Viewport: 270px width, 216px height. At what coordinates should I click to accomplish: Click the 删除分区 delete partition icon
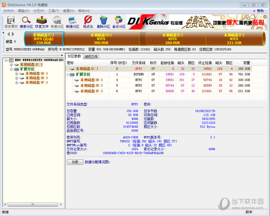coord(103,22)
